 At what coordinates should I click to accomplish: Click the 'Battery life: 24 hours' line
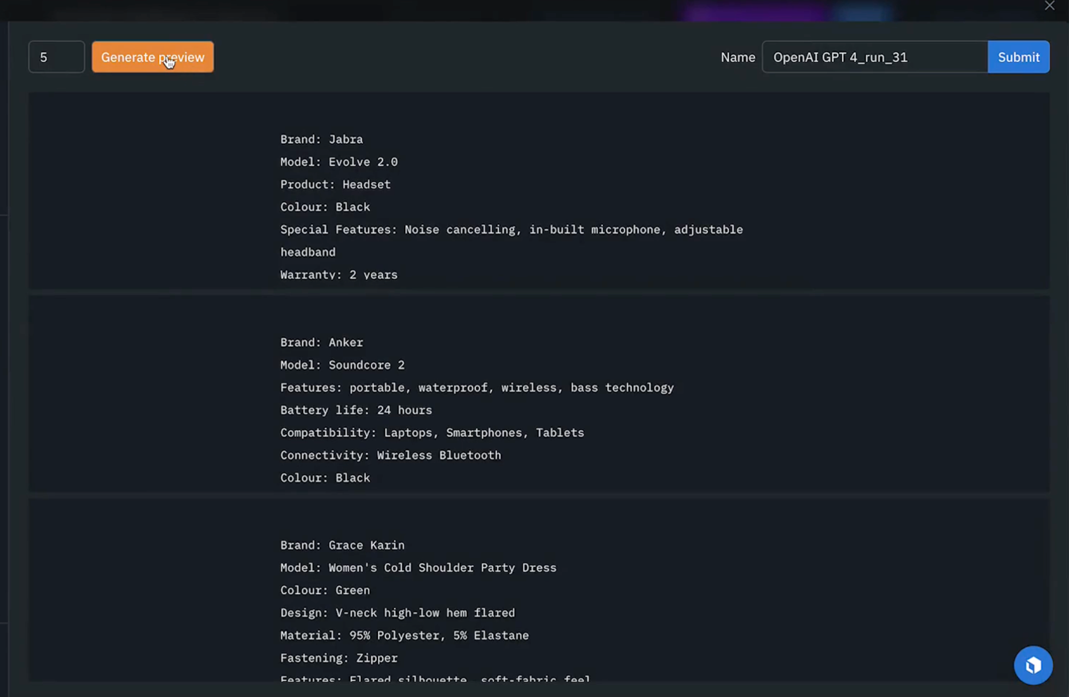tap(356, 410)
